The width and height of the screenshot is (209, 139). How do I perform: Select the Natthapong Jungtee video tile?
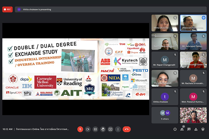[165, 41]
